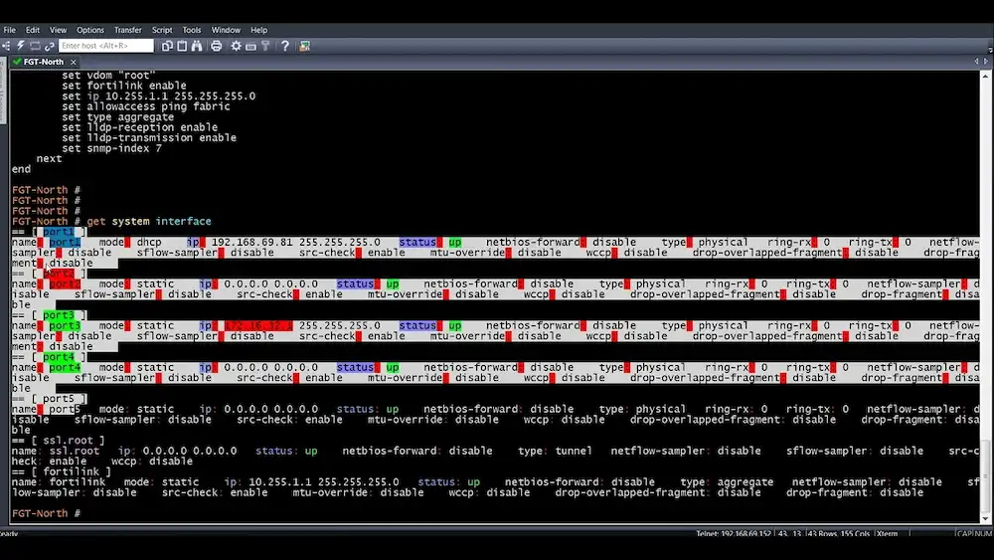The image size is (994, 560).
Task: Select the FGT-North session tab
Action: pos(44,62)
